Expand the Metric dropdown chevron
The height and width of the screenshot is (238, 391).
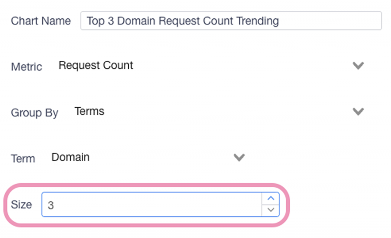358,66
